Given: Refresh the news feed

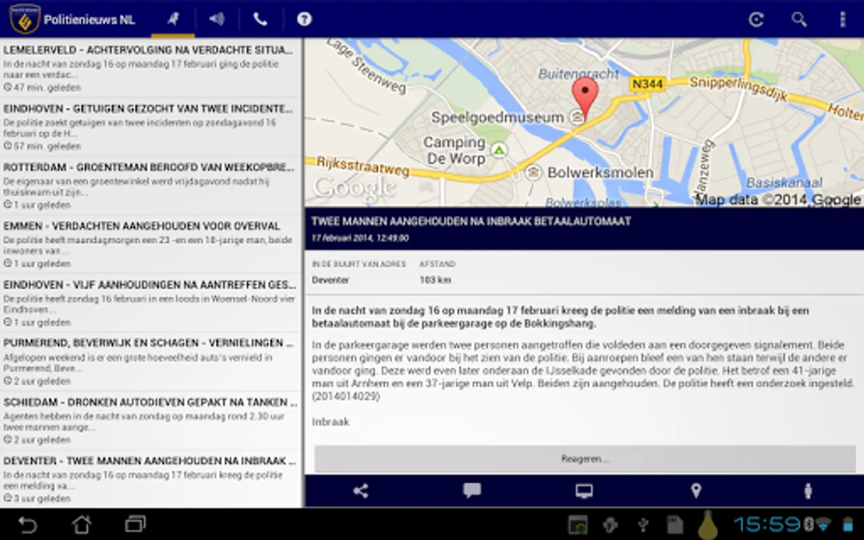Looking at the screenshot, I should tap(756, 19).
